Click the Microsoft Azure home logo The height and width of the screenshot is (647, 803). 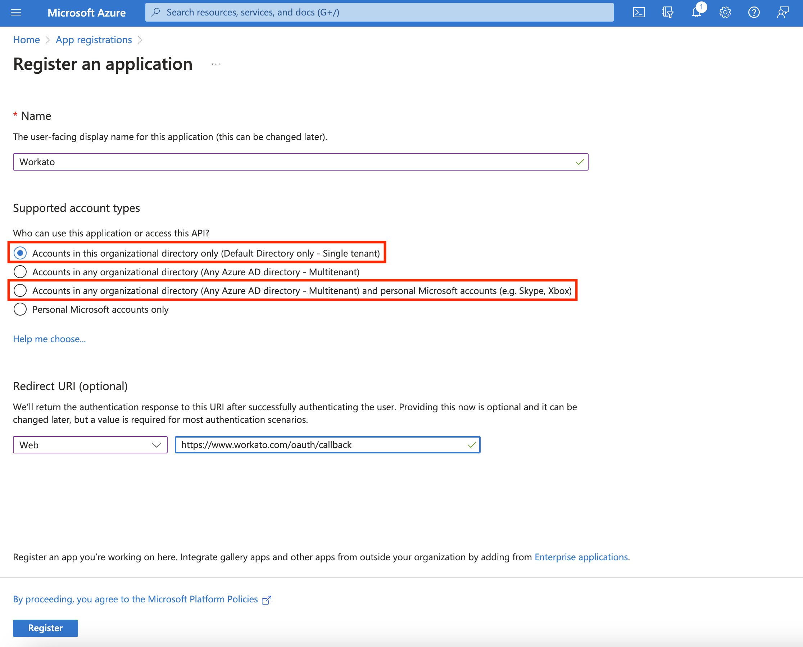coord(86,12)
